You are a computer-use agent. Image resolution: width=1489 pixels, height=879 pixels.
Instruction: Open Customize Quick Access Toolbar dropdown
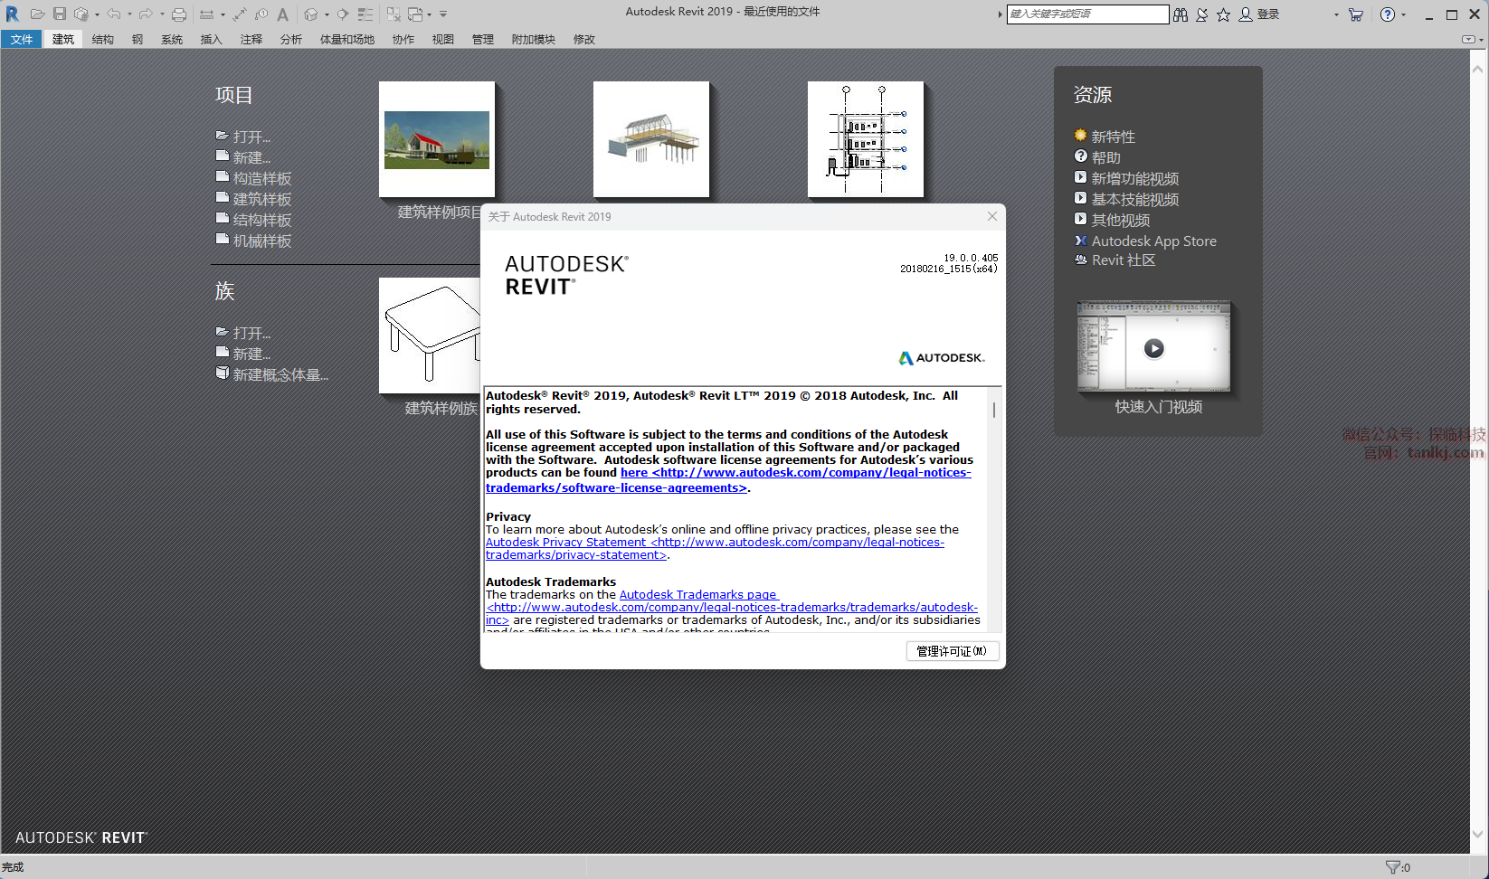tap(443, 14)
